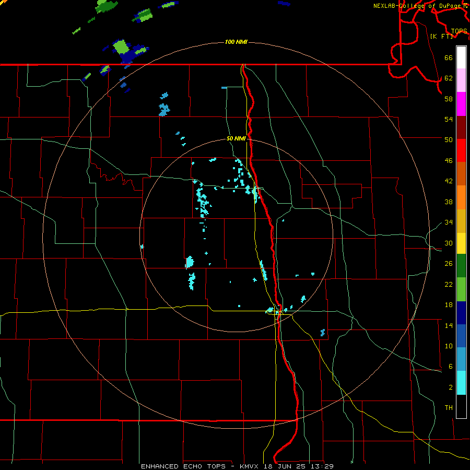
Task: Click the yellow legend swatch
Action: tap(461, 243)
